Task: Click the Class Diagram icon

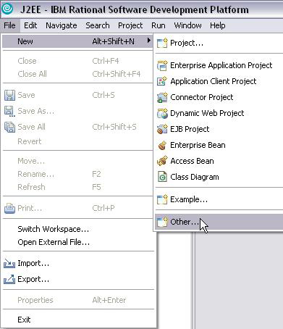Action: [162, 177]
